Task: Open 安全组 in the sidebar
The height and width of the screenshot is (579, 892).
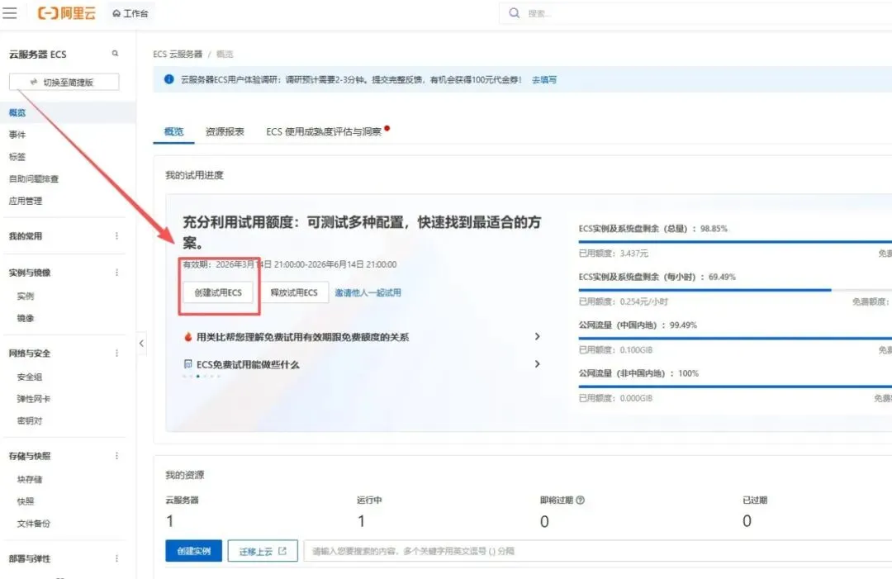Action: [30, 377]
